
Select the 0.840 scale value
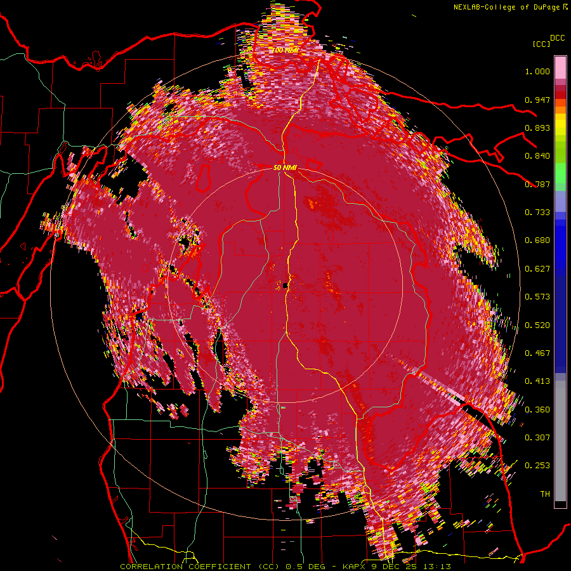pyautogui.click(x=537, y=156)
